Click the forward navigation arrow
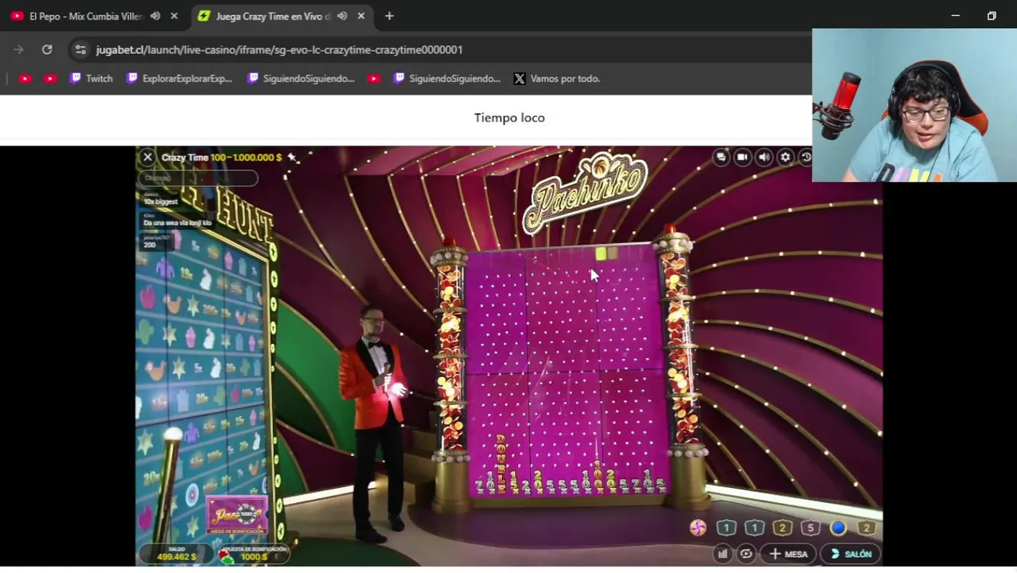The width and height of the screenshot is (1017, 573). pyautogui.click(x=18, y=49)
